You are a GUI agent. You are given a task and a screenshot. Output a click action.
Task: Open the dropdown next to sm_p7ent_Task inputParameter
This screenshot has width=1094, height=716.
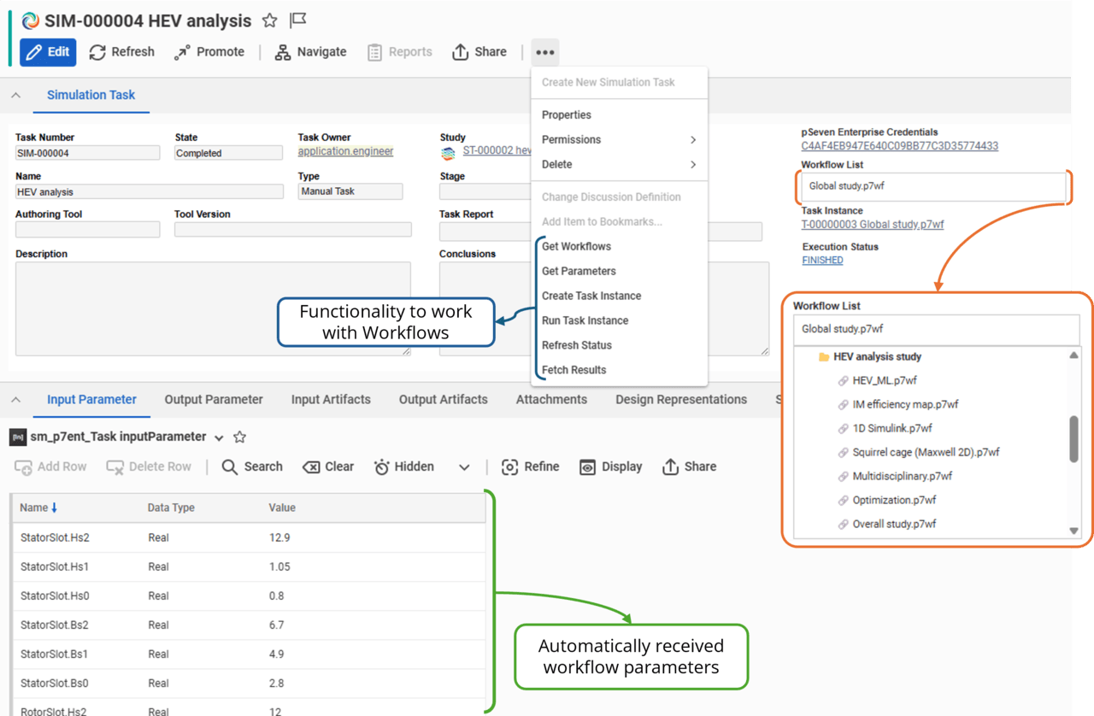coord(220,437)
